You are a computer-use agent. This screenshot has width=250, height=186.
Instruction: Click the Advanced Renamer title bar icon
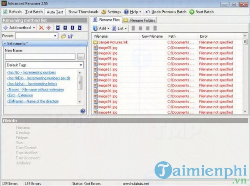point(4,3)
